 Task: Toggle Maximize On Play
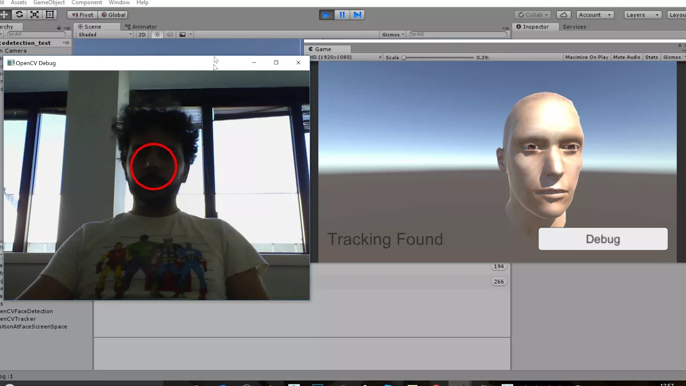(586, 57)
